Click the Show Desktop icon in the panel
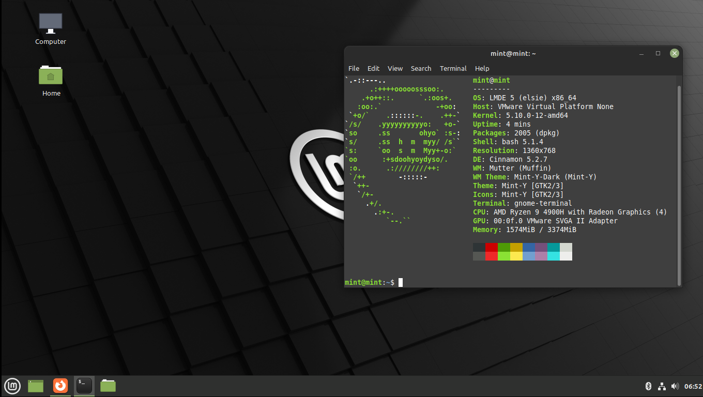703x397 pixels. tap(36, 386)
